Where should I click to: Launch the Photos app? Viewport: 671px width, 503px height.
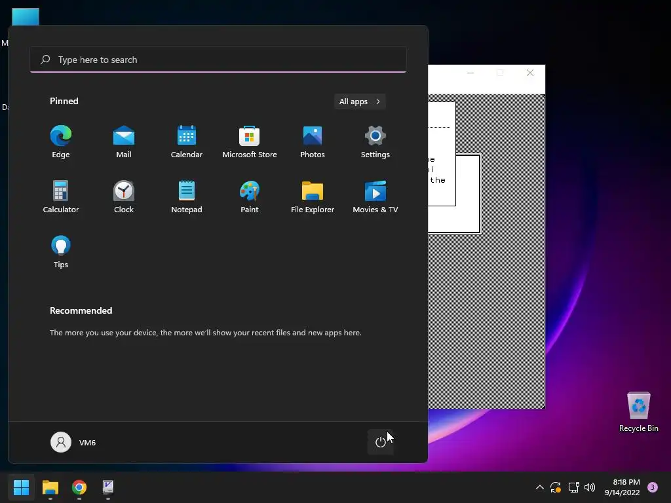click(313, 142)
